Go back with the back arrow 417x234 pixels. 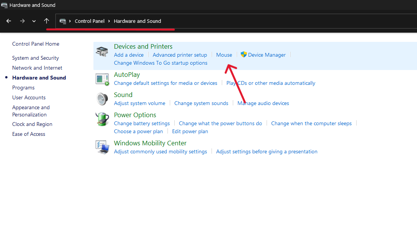pos(9,21)
